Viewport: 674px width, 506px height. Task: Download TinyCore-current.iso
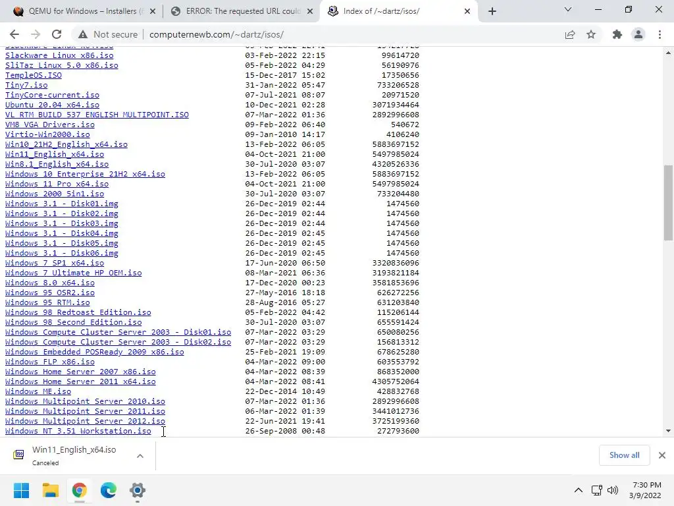pos(52,95)
